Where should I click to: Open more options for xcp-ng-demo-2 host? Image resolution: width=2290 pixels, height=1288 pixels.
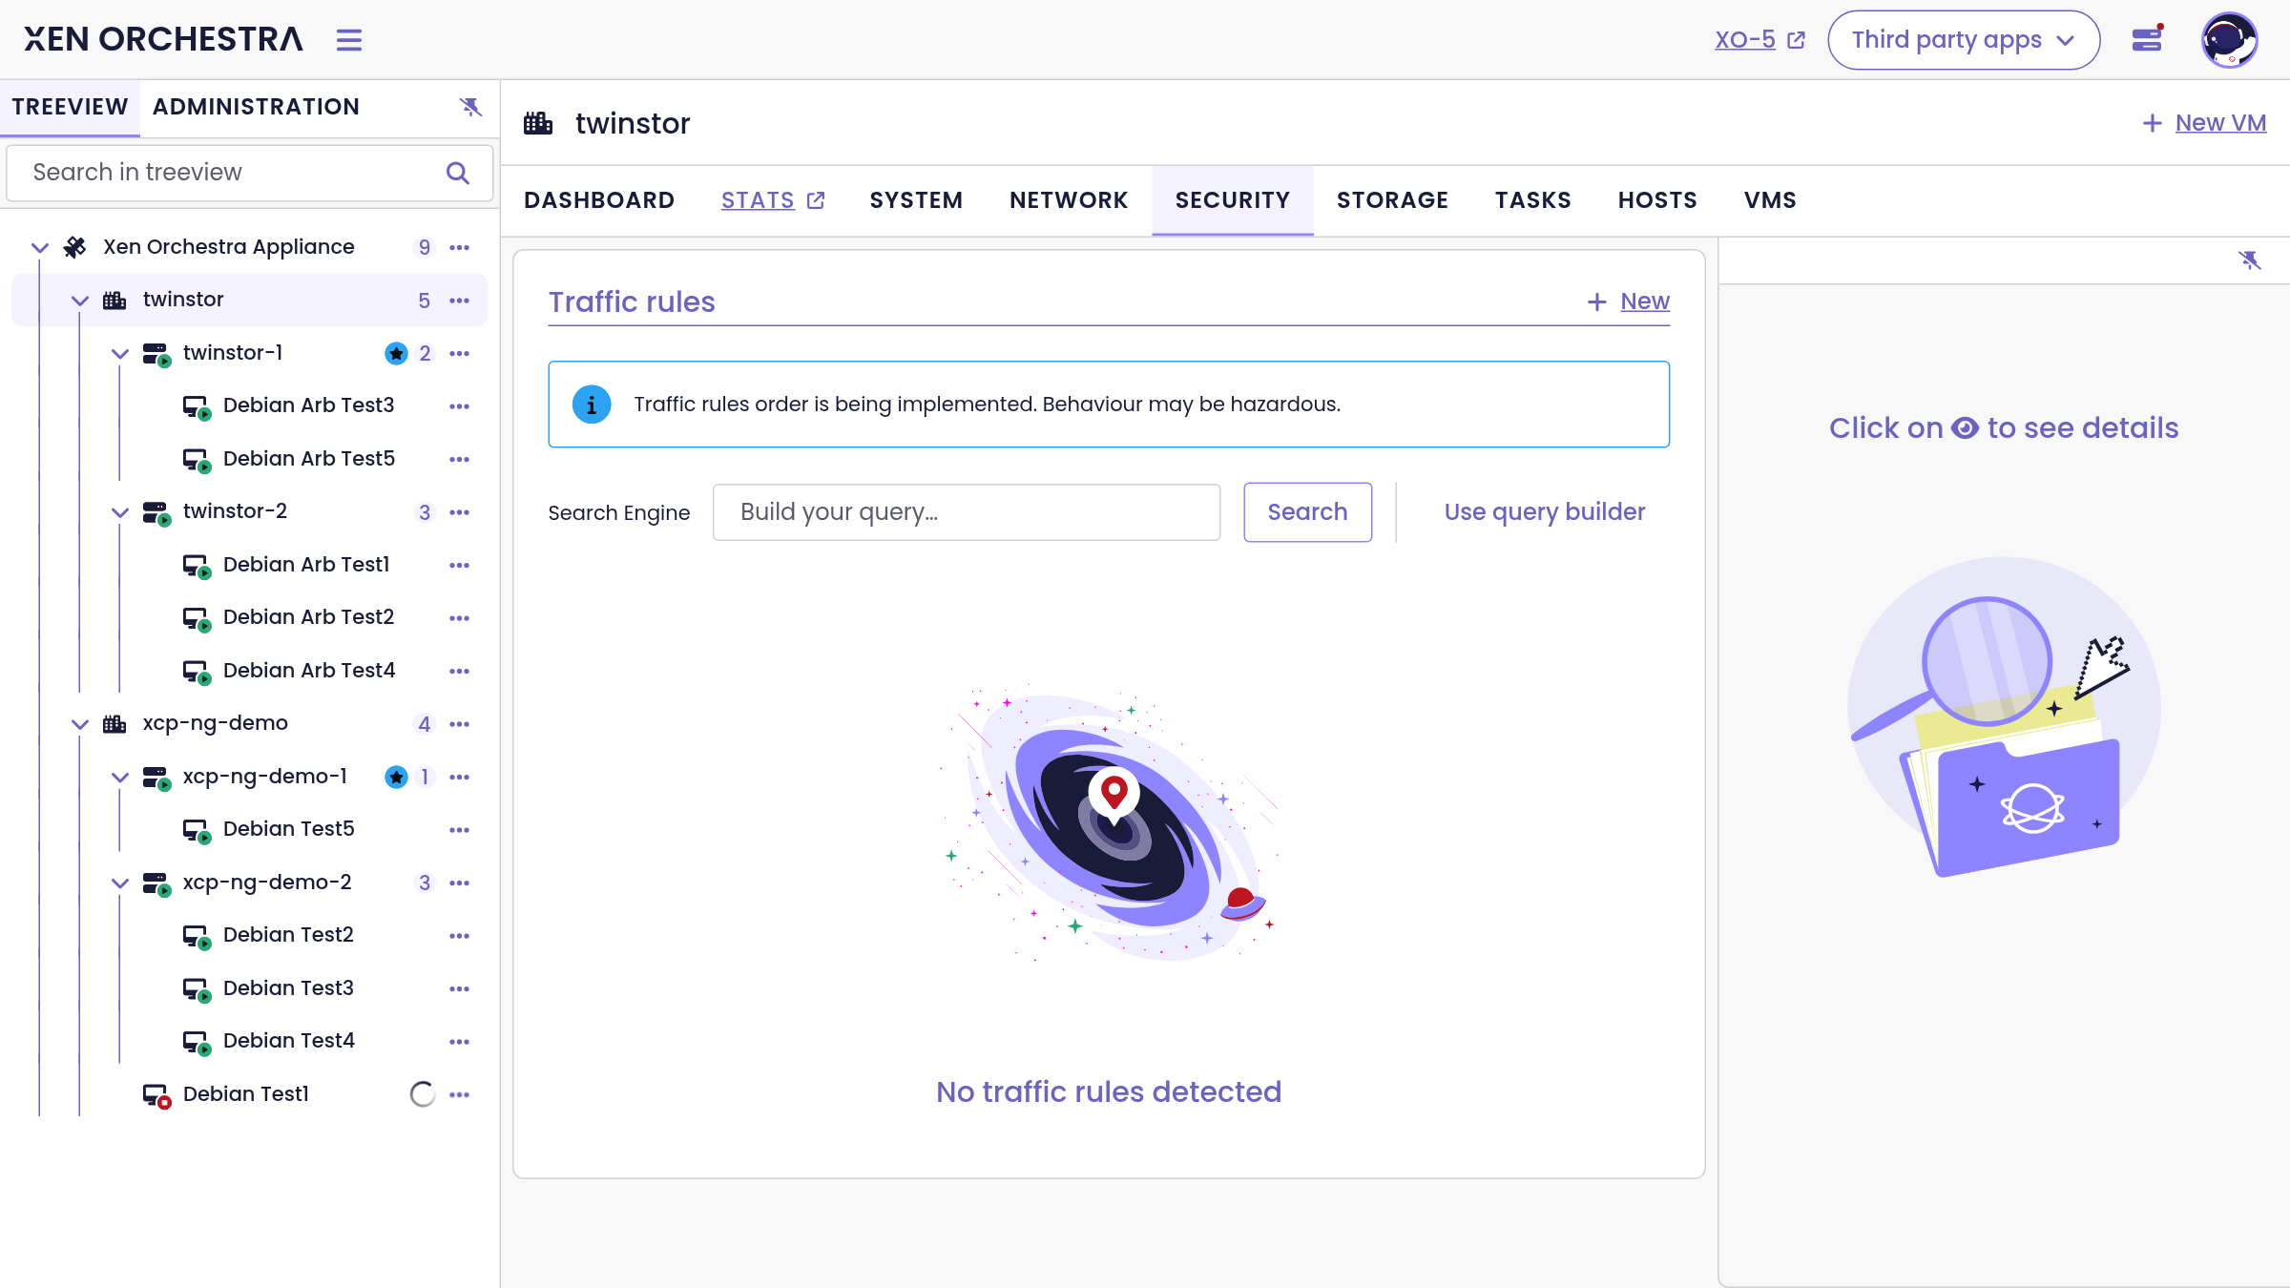[460, 883]
